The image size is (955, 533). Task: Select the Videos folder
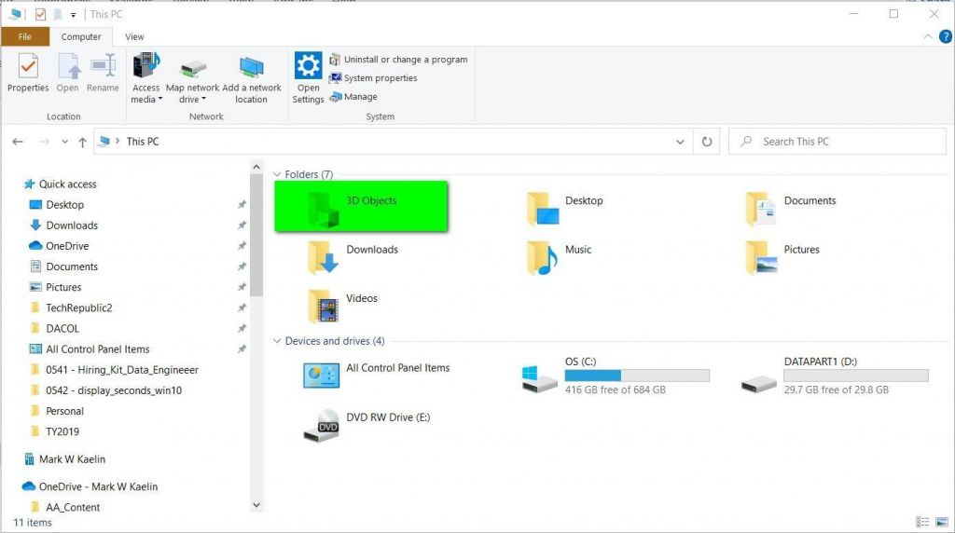coord(341,305)
